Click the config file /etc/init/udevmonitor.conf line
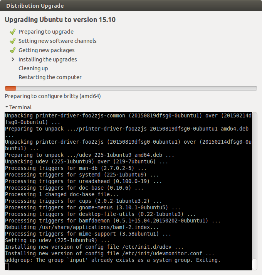262x275 pixels. 109,254
